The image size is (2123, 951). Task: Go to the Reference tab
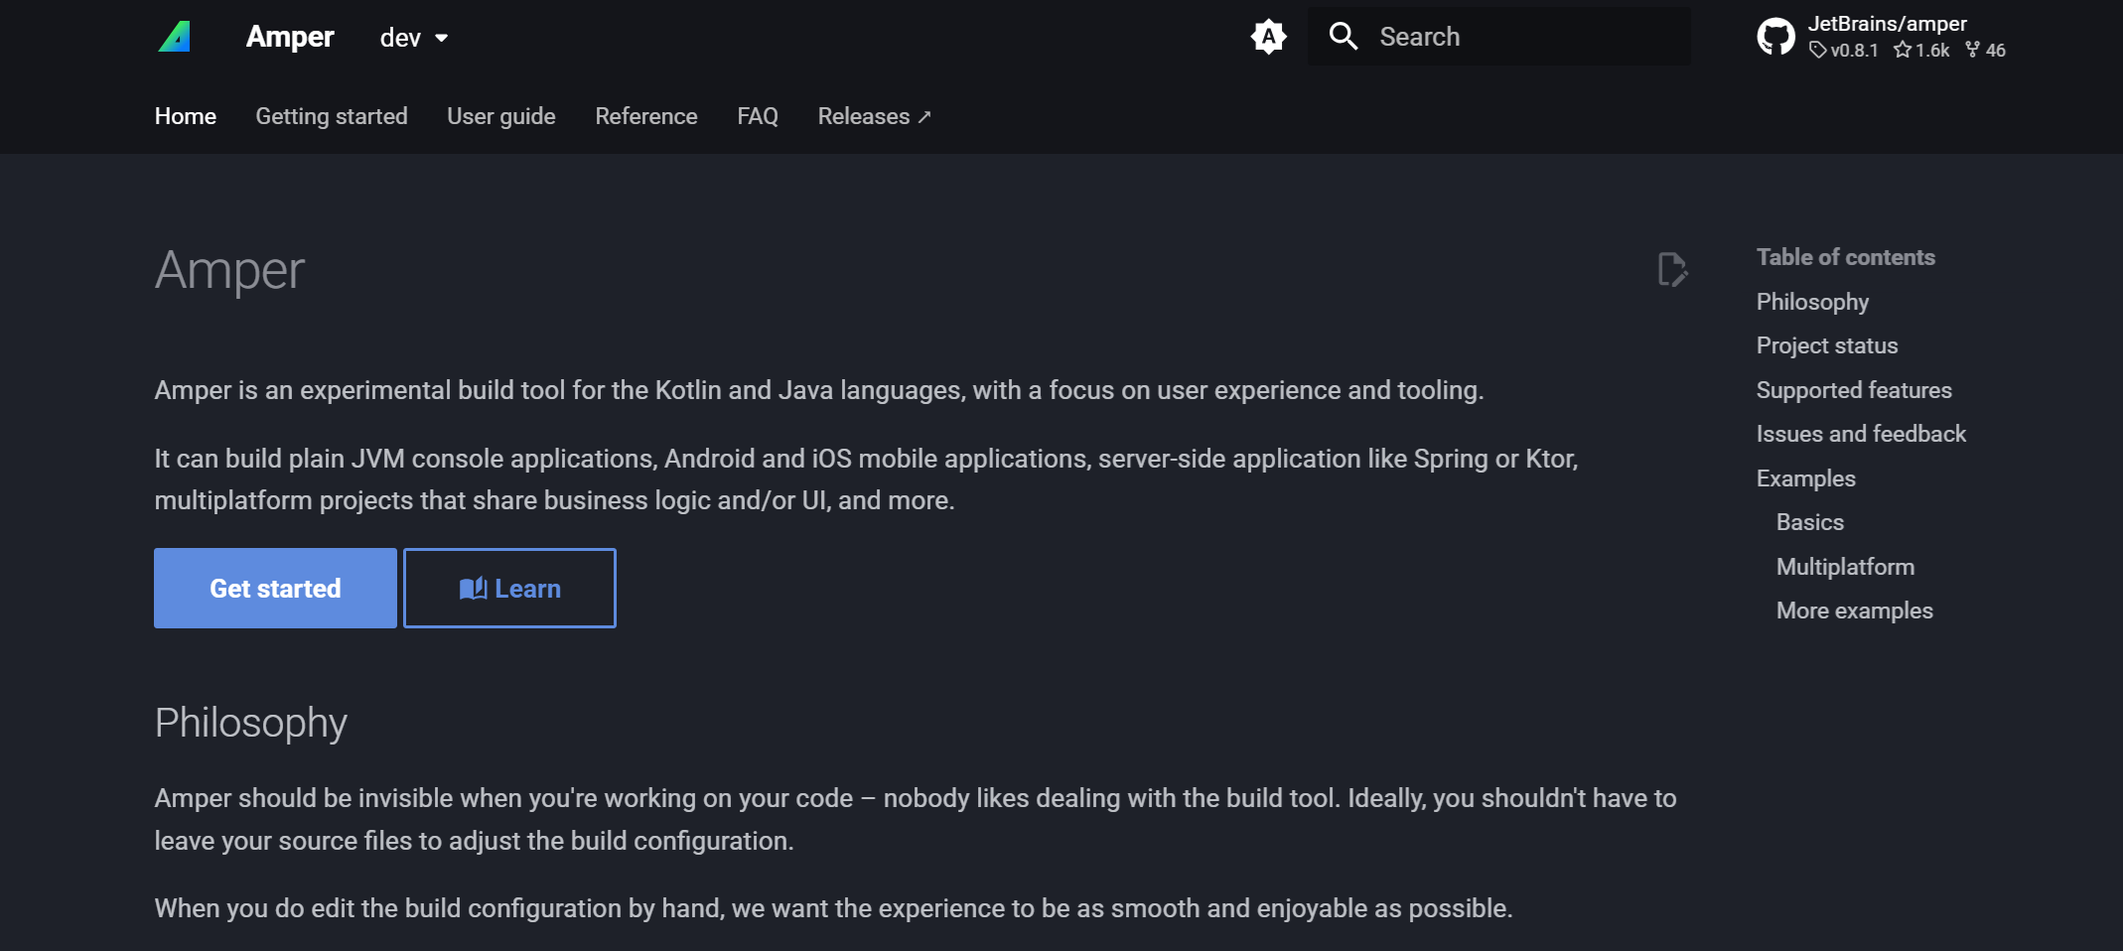click(x=646, y=116)
